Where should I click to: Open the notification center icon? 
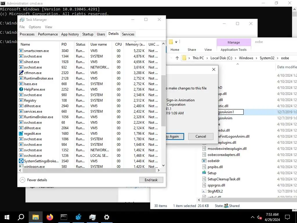(x=287, y=217)
